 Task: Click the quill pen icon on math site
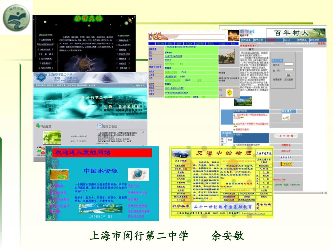pyautogui.click(x=286, y=117)
